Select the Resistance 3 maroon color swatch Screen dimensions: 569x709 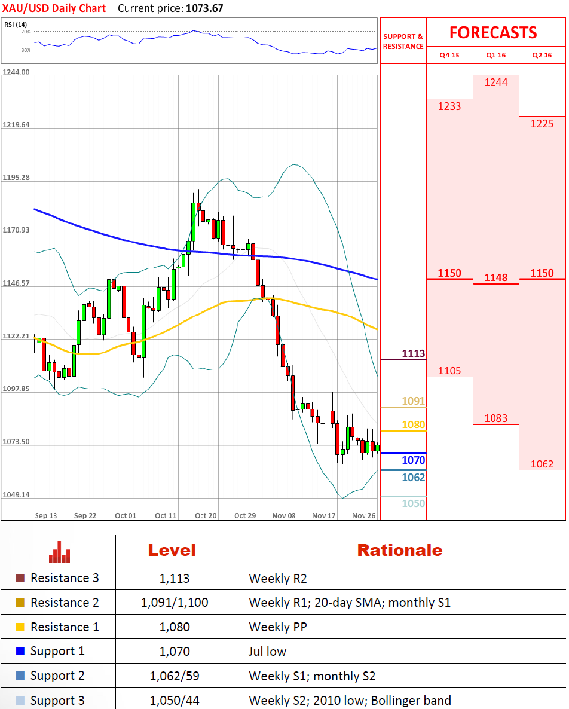(20, 578)
